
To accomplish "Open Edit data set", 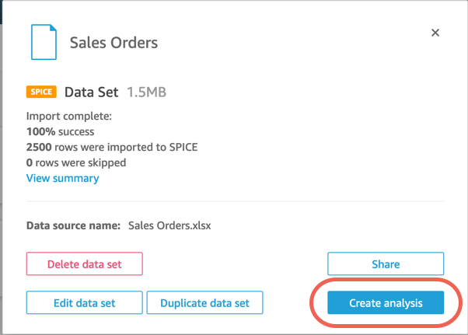I will click(x=85, y=303).
